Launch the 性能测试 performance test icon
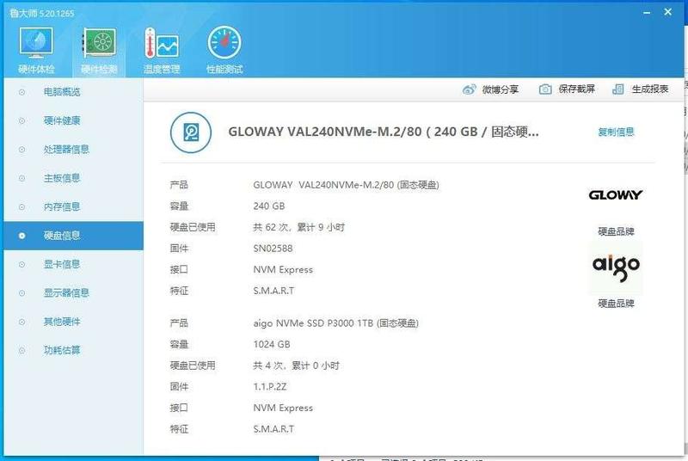688x461 pixels. pyautogui.click(x=224, y=43)
